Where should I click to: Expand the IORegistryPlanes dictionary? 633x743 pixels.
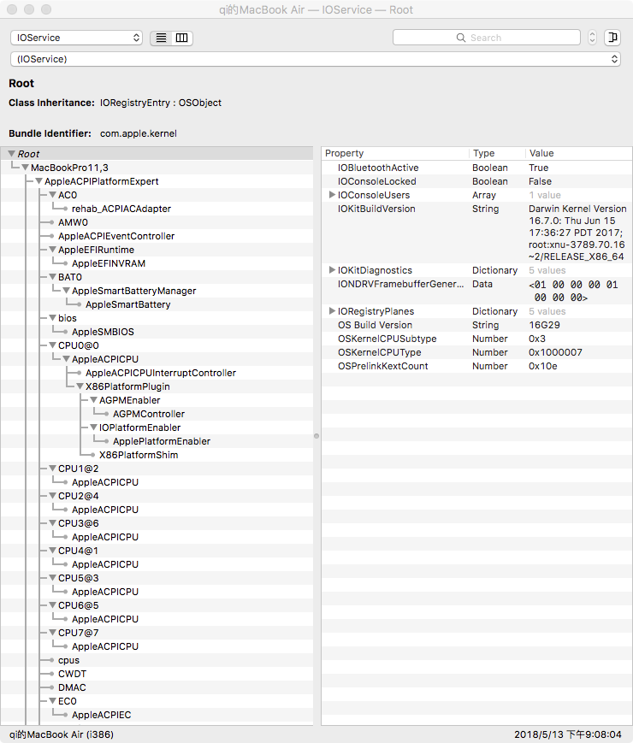(332, 311)
